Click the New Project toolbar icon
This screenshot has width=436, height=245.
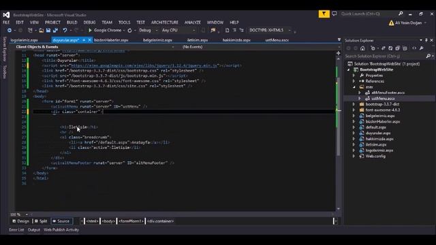tap(30, 30)
